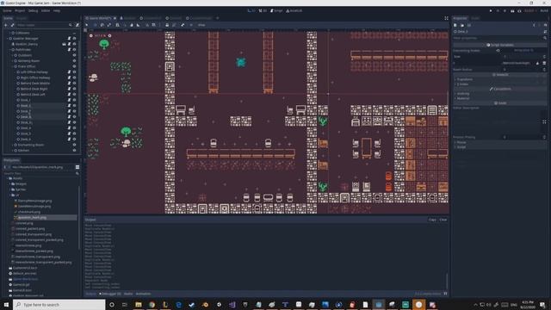Screen dimensions: 551x310
Task: Add a new node in Scene dock
Action: click(6, 25)
